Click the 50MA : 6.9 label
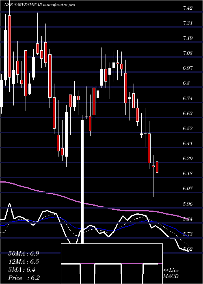The image size is (203, 284). click(x=24, y=254)
